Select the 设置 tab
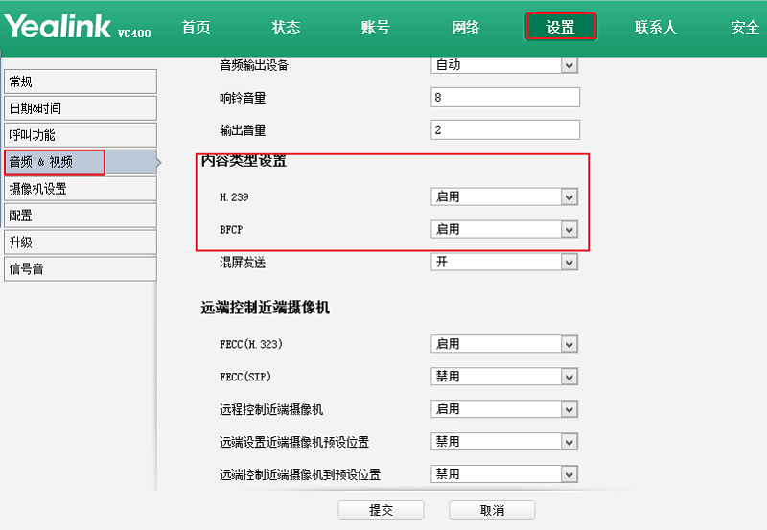 pyautogui.click(x=561, y=27)
